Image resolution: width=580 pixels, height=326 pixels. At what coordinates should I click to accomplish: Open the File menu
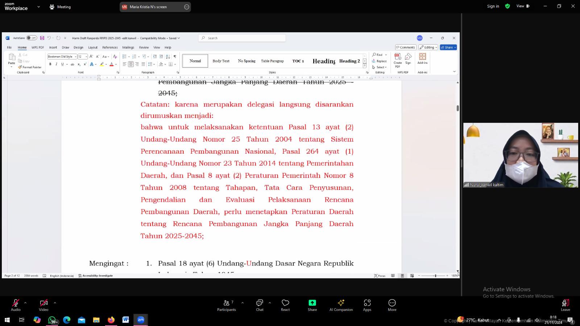(x=9, y=47)
